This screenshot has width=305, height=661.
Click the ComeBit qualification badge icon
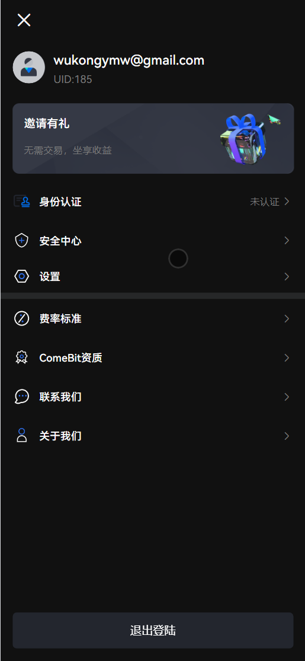pyautogui.click(x=22, y=357)
